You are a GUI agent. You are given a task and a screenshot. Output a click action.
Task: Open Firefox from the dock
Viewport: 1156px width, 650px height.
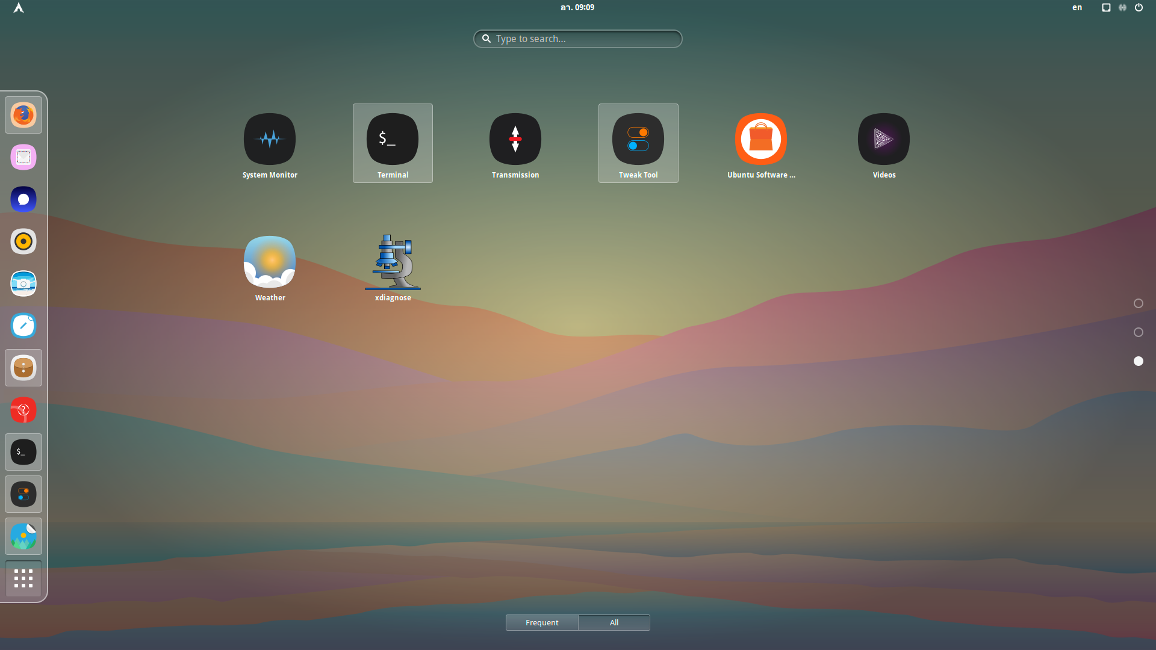click(x=23, y=115)
